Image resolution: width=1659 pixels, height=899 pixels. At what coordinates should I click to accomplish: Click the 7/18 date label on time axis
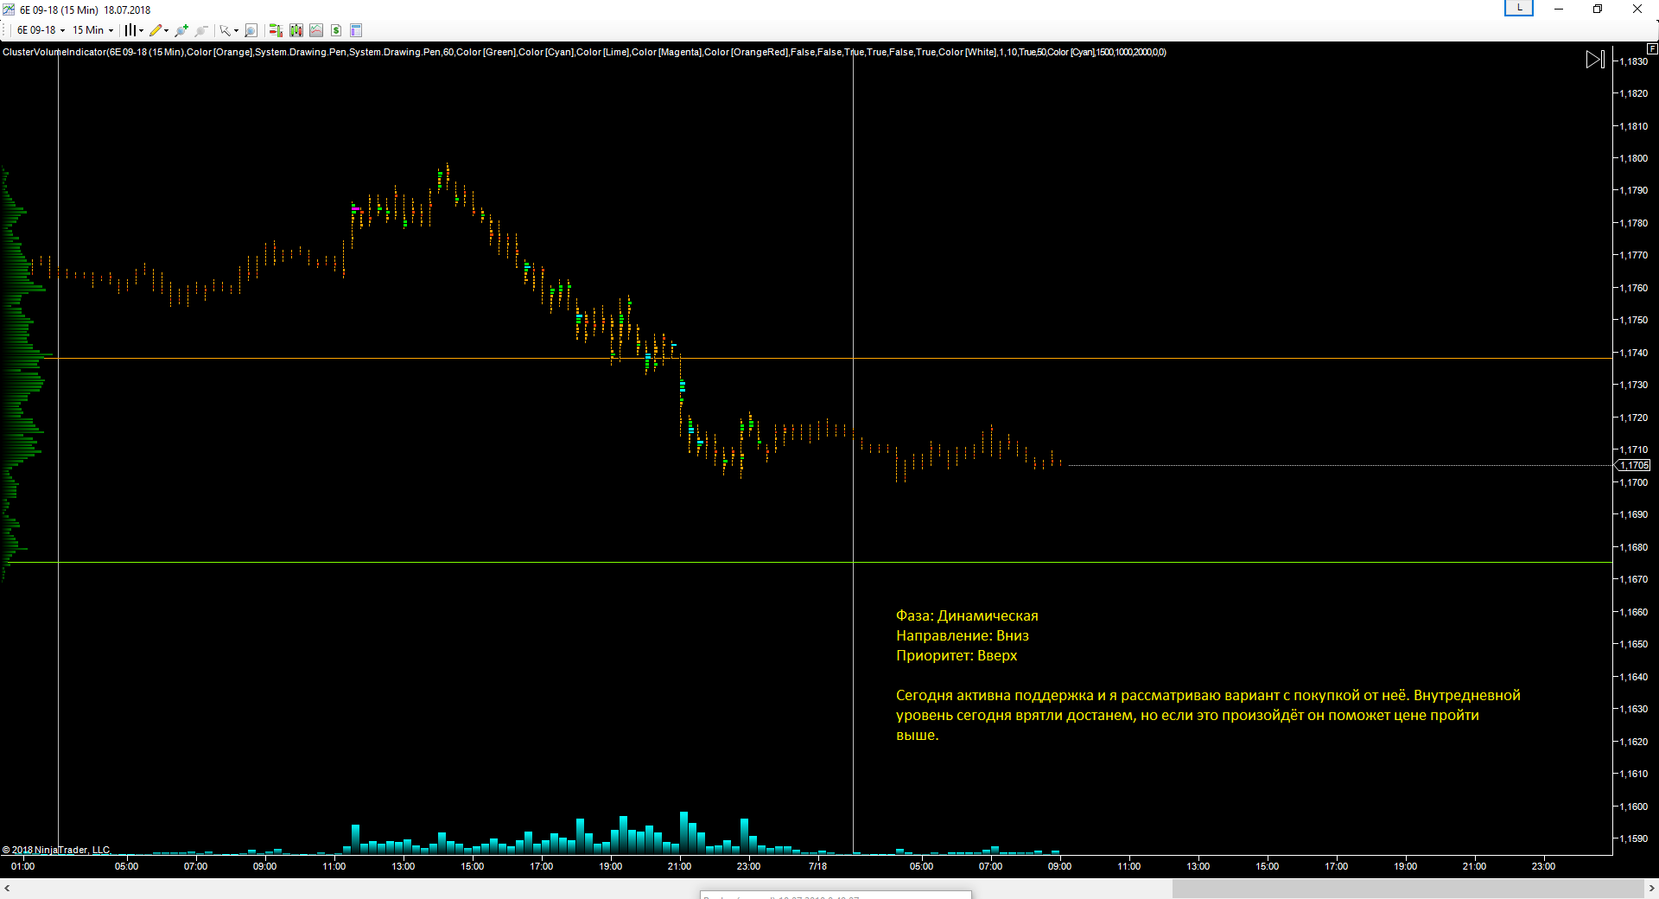point(817,866)
